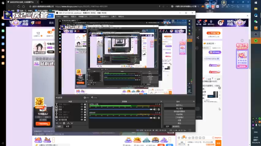Click the browser home icon
Image resolution: width=261 pixels, height=146 pixels.
point(23,6)
